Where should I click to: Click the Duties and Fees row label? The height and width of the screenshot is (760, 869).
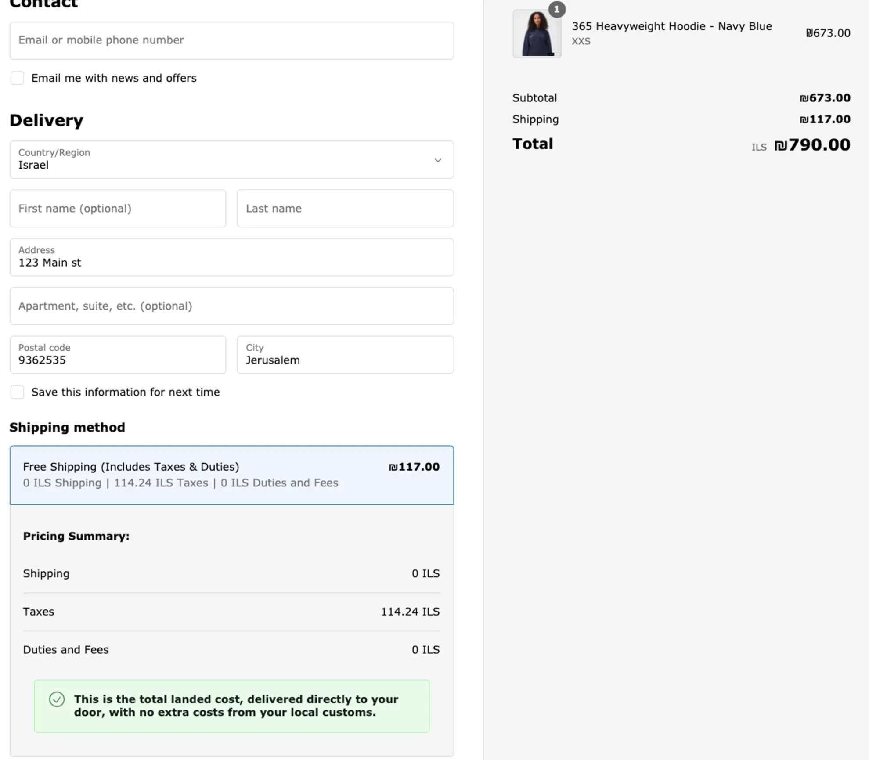tap(66, 650)
